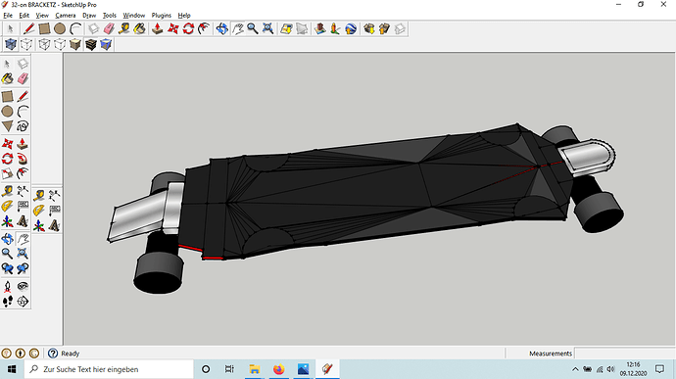Click the third status bar circle icon

point(34,354)
